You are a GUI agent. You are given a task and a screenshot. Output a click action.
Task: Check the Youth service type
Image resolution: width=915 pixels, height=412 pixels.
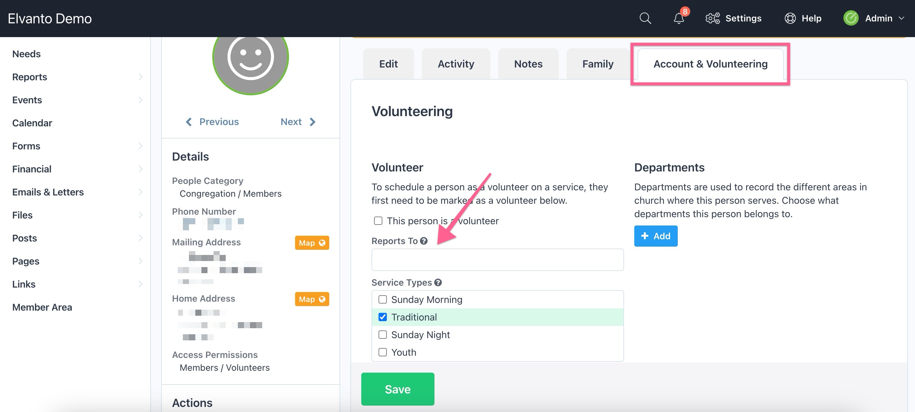[x=383, y=352]
